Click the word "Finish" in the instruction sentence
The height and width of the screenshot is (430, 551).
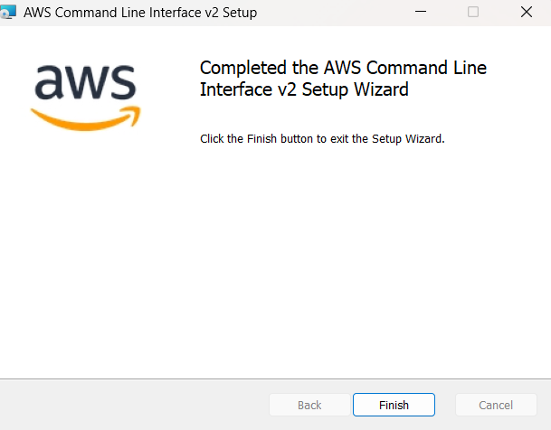[x=261, y=139]
